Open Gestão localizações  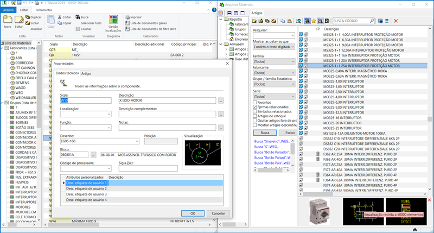click(x=113, y=24)
